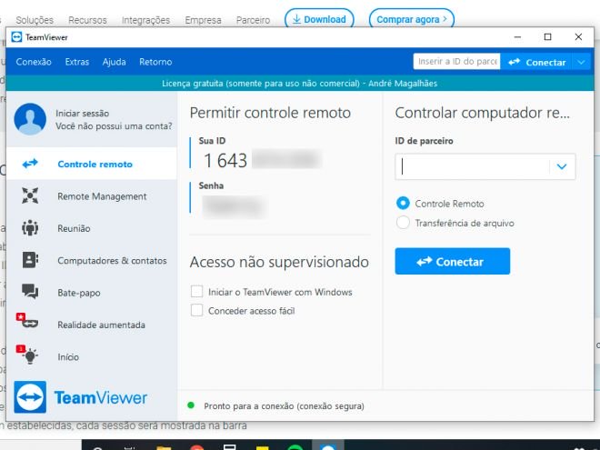Click the Computadores & contatos icon

click(30, 260)
